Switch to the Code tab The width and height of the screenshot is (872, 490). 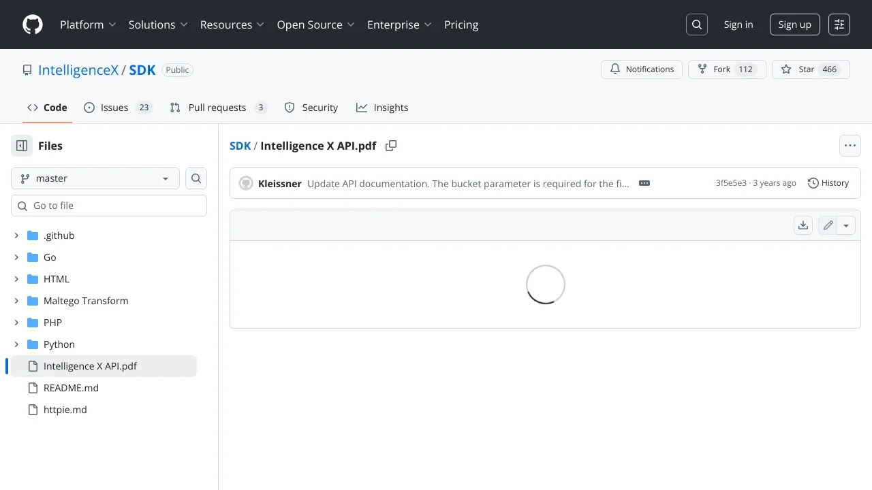click(47, 108)
